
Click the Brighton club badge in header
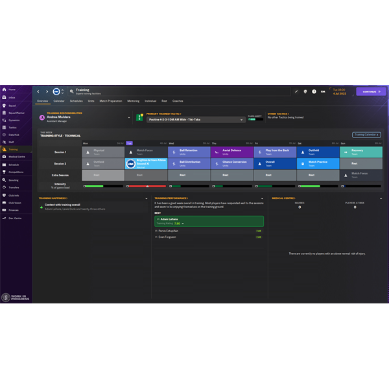(x=56, y=91)
